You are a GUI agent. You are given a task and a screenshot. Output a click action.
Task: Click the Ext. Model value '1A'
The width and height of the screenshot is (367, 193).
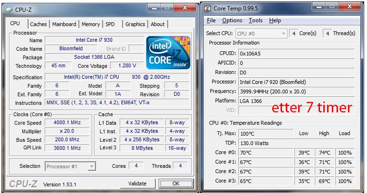[118, 94]
